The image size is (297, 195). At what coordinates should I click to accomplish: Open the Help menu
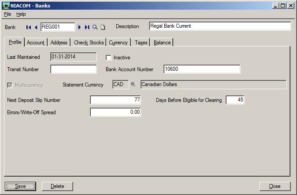tap(21, 14)
